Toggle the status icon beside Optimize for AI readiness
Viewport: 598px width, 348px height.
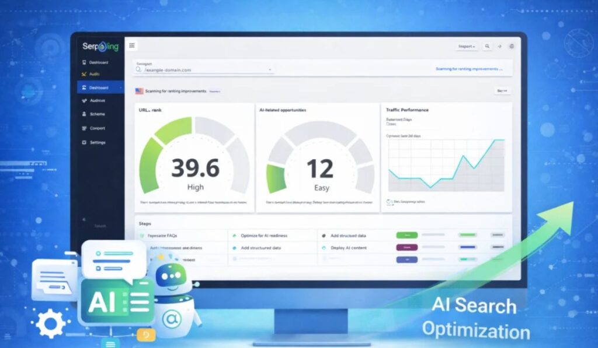point(234,235)
